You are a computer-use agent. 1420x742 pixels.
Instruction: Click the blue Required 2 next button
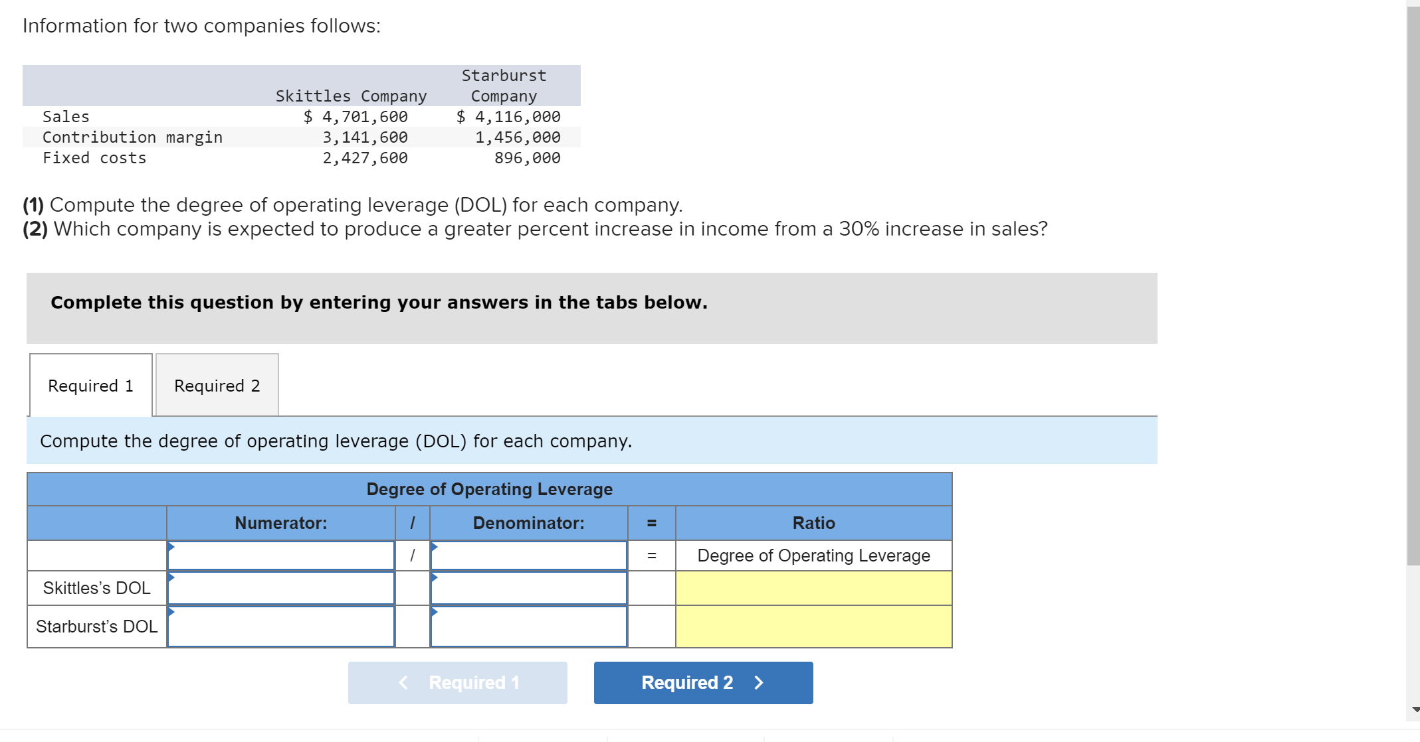pos(703,682)
